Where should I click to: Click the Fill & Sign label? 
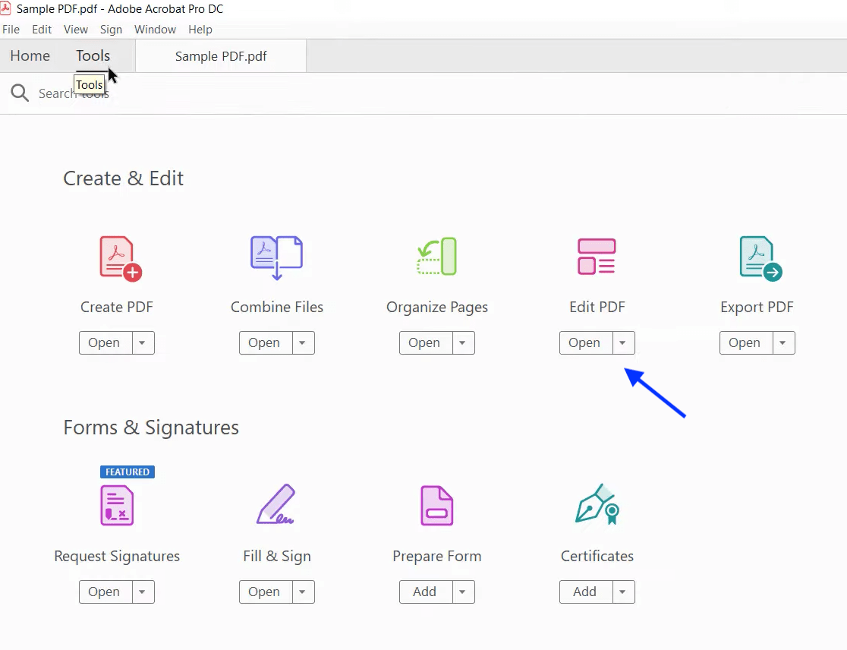pyautogui.click(x=276, y=557)
